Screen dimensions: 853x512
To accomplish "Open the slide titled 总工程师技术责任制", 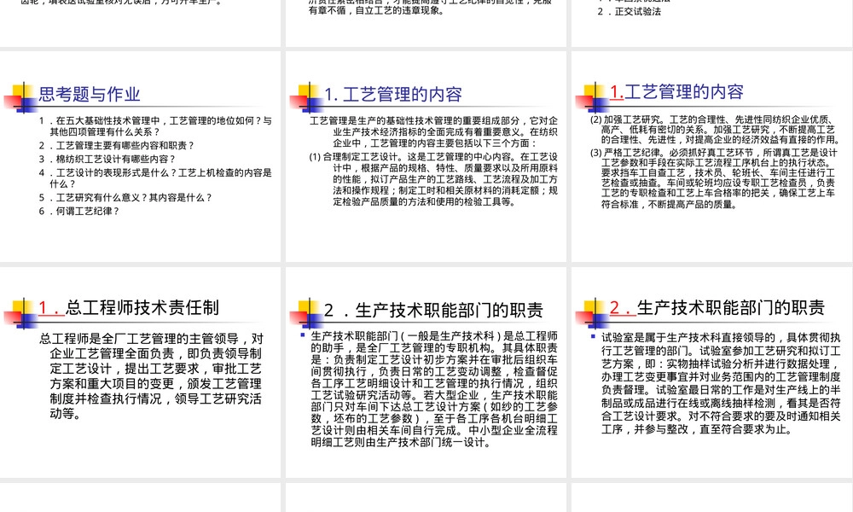I will 141,372.
